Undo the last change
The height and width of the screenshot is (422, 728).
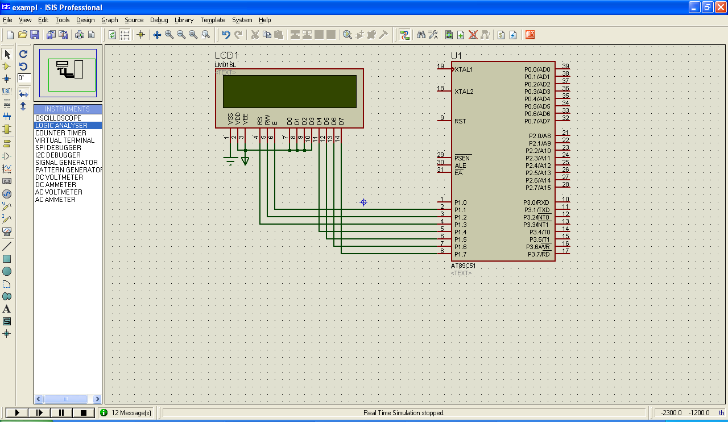pos(226,35)
